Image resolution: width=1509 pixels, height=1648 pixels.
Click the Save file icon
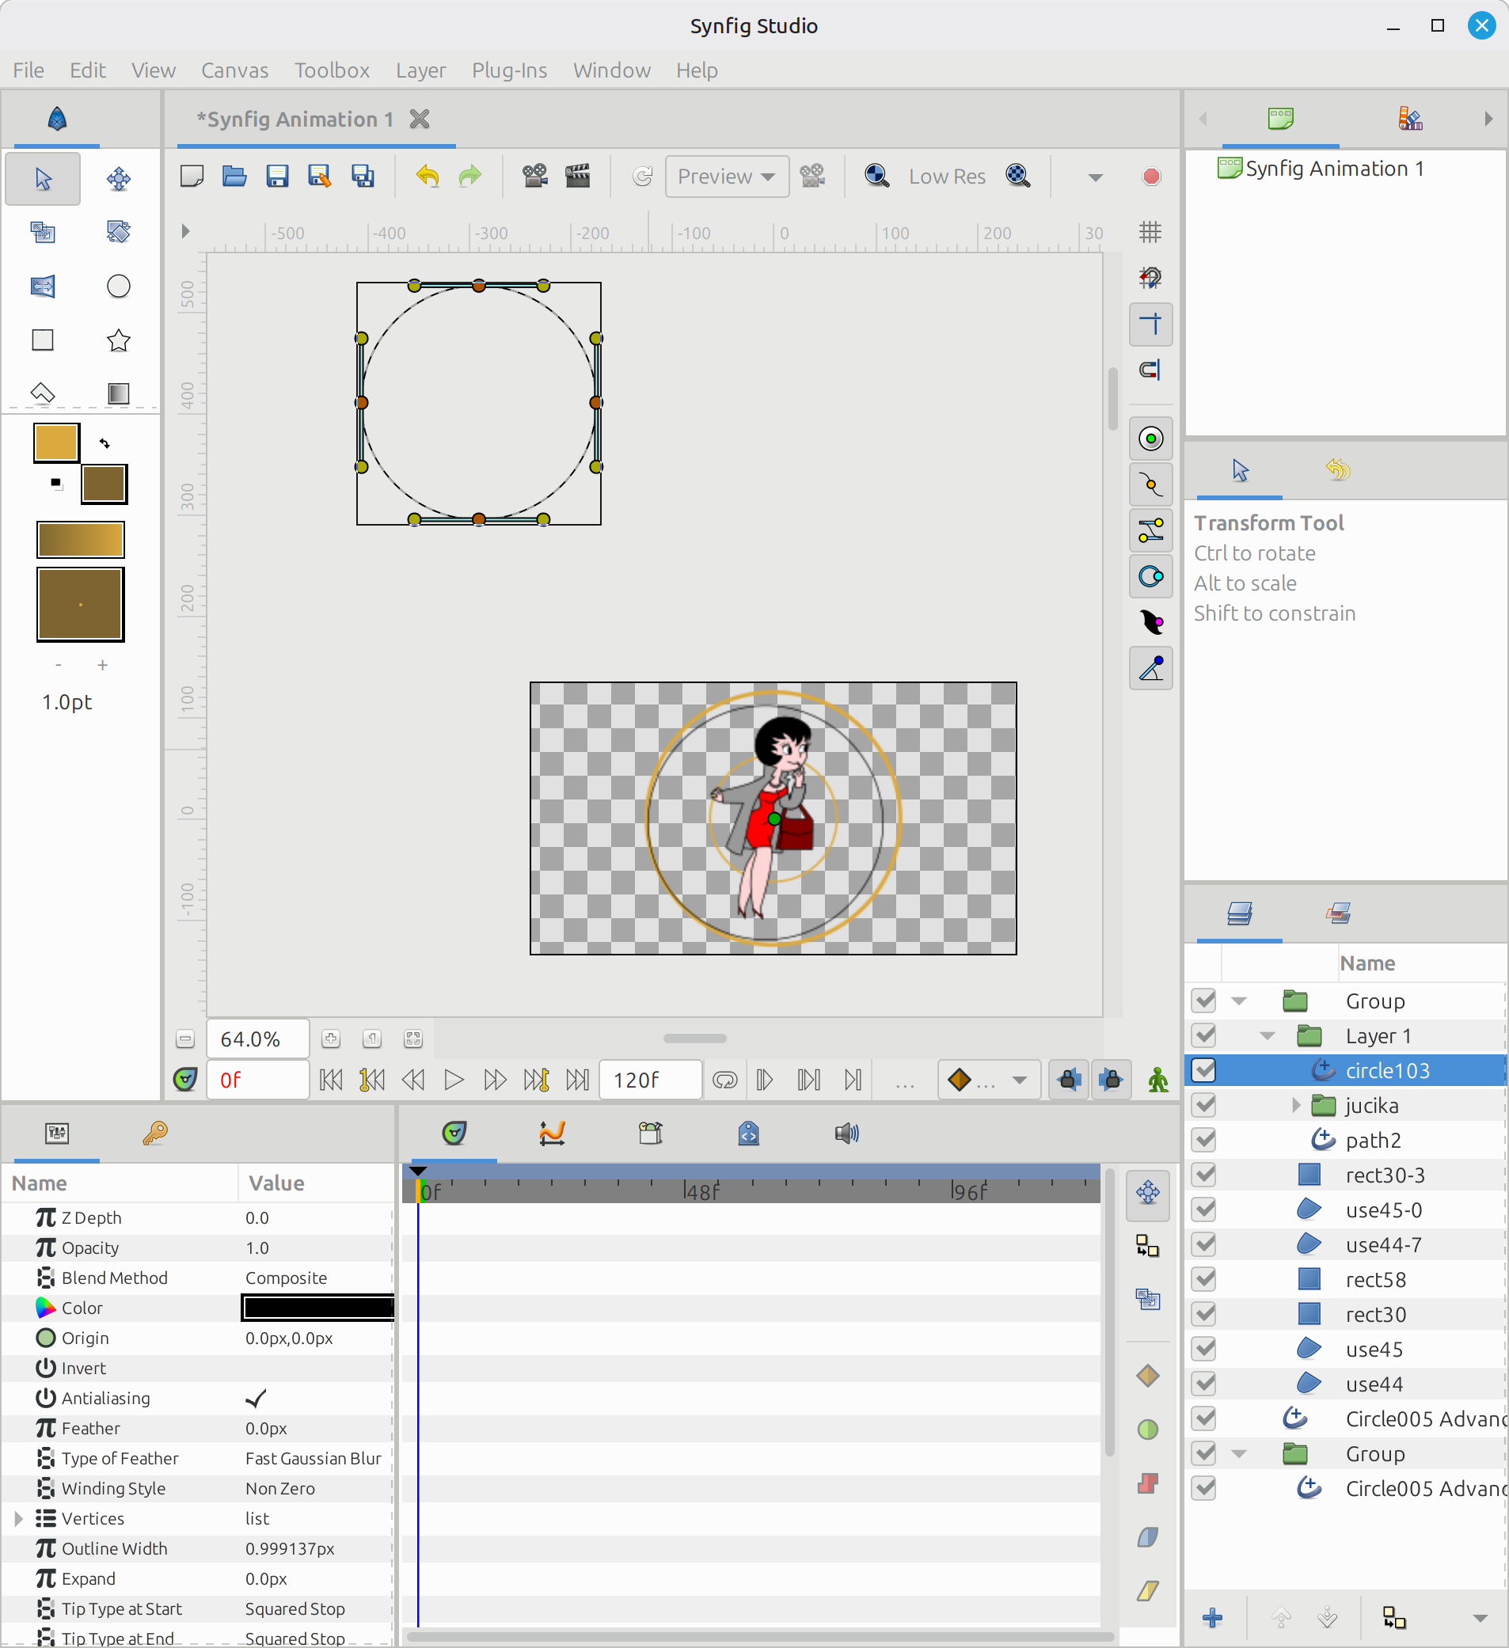pyautogui.click(x=277, y=177)
